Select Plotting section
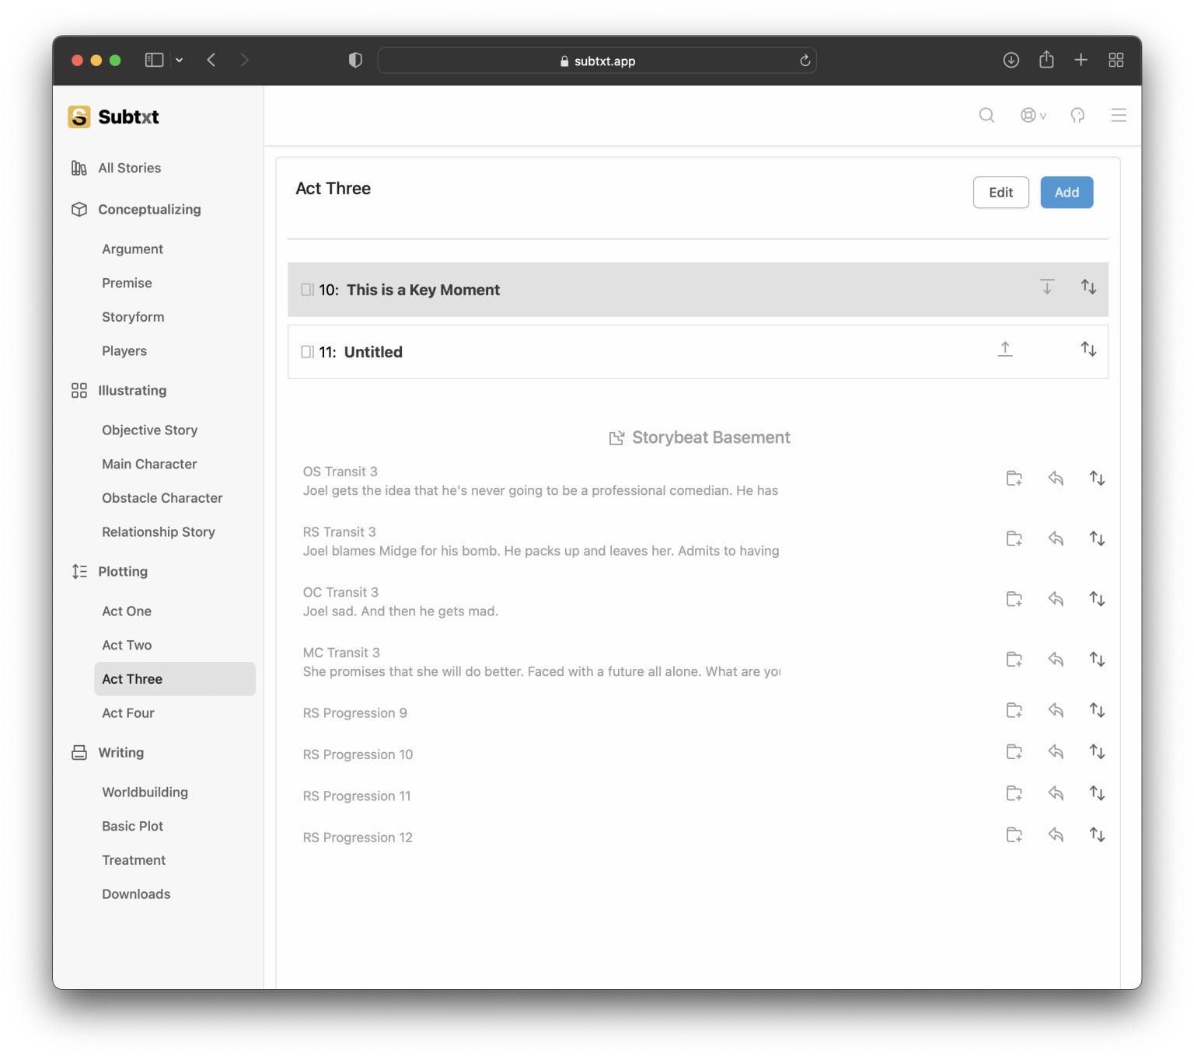Screen dimensions: 1194x1059 tap(123, 572)
